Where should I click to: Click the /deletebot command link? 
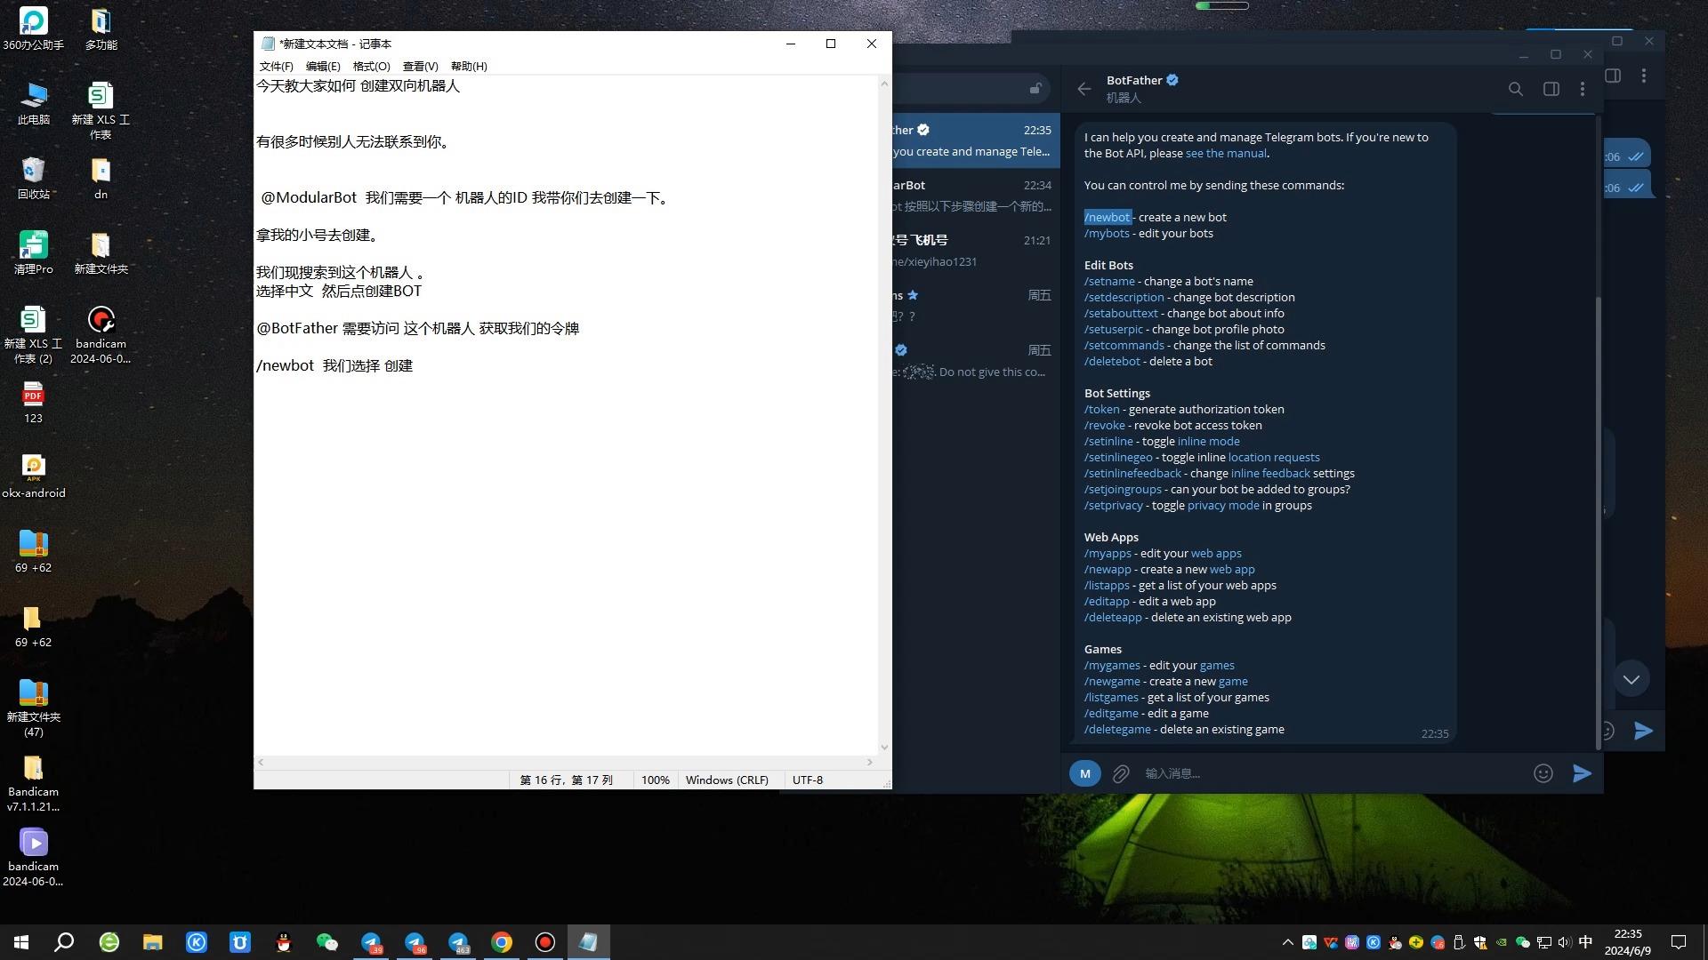(x=1112, y=361)
